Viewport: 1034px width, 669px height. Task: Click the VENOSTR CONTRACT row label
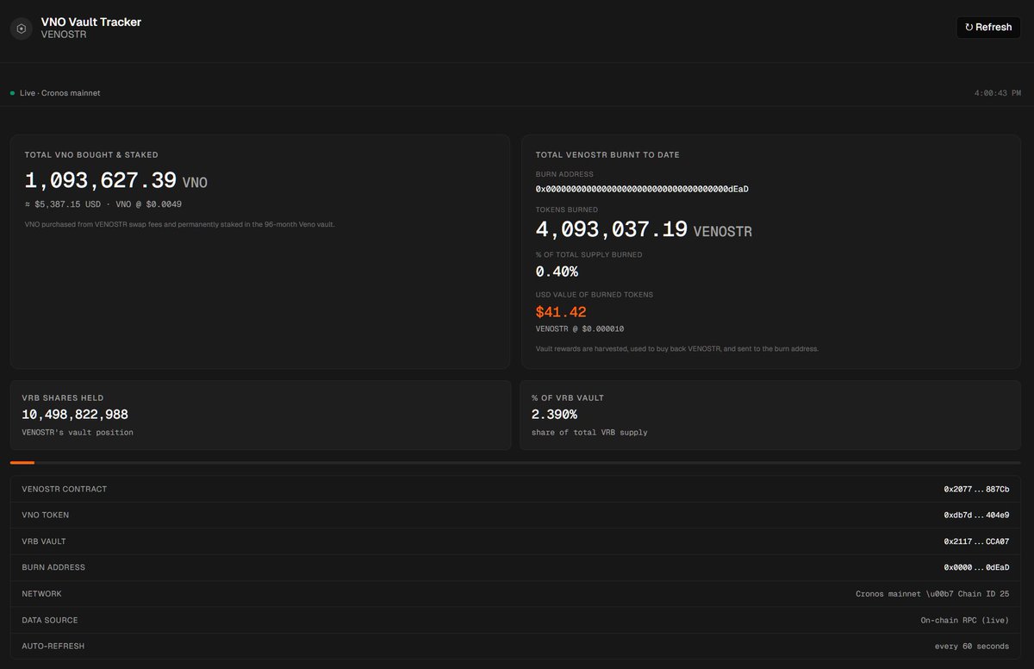tap(65, 489)
